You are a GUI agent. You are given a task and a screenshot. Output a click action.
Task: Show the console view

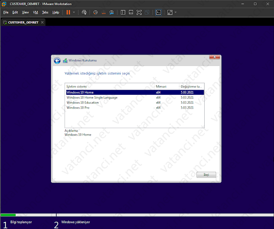click(x=158, y=12)
